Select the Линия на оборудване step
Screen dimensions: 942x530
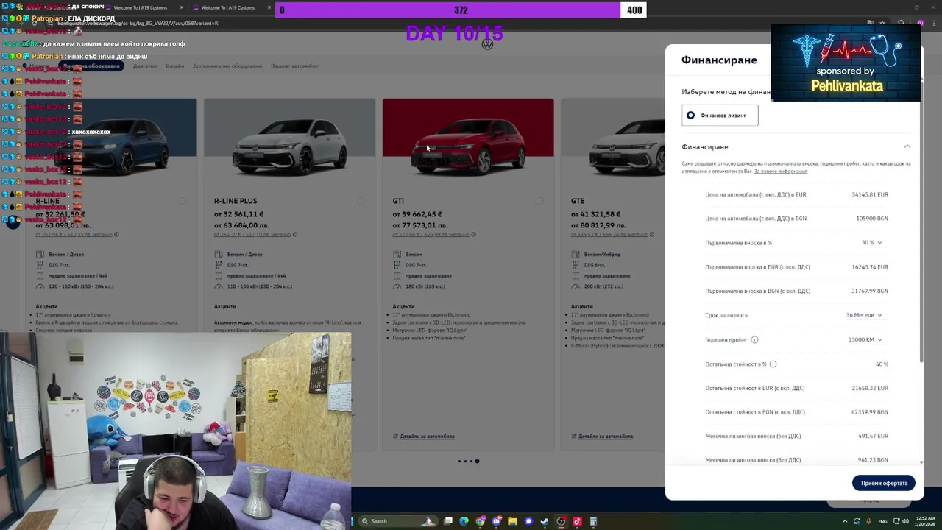point(91,66)
